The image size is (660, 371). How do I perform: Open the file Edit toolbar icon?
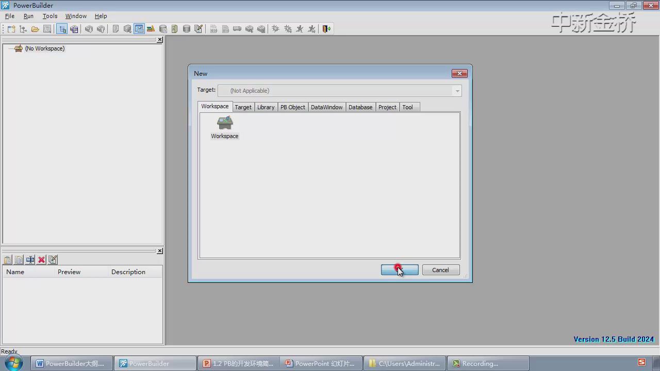point(199,29)
